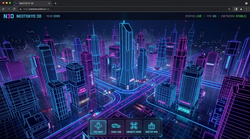Screen dimensions: 250x139
Task: Click the FPS: 60 readout
Action: coord(212,16)
